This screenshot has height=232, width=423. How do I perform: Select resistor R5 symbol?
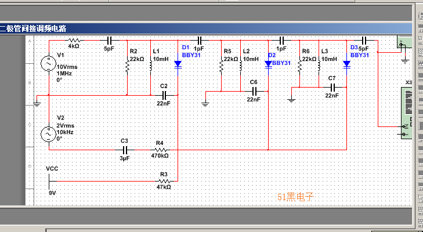(x=221, y=65)
